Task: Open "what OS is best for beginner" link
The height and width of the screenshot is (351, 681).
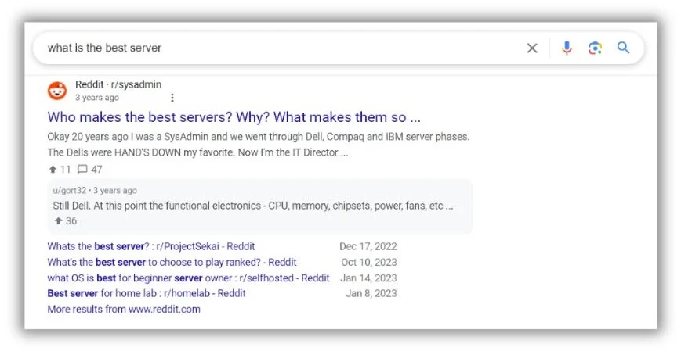Action: click(x=188, y=278)
